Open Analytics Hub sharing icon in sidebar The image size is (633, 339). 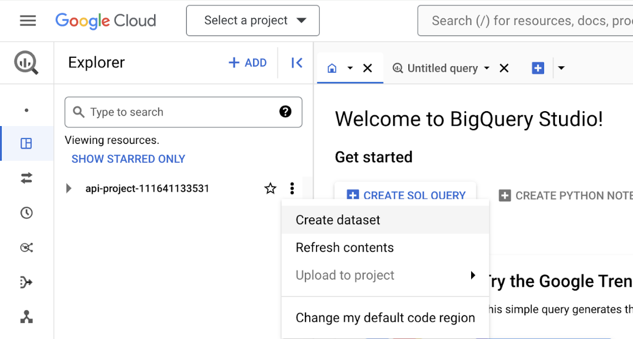[27, 247]
